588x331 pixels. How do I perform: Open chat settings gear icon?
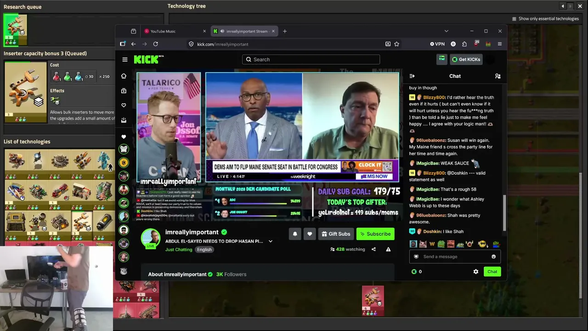(x=476, y=272)
